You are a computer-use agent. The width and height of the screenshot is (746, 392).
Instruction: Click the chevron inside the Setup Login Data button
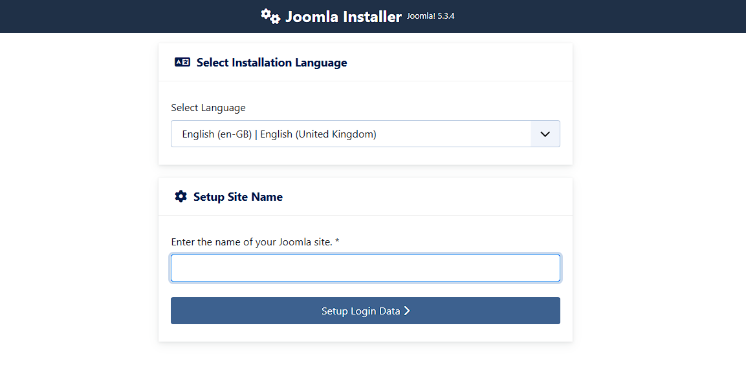tap(407, 311)
